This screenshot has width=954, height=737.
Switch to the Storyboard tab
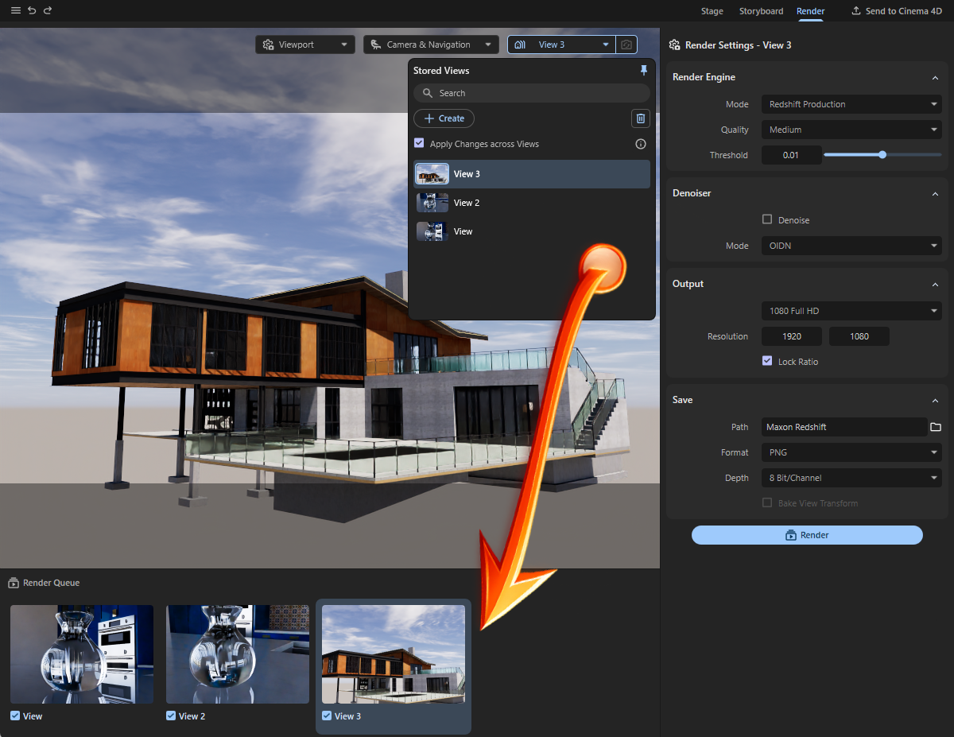(x=761, y=11)
